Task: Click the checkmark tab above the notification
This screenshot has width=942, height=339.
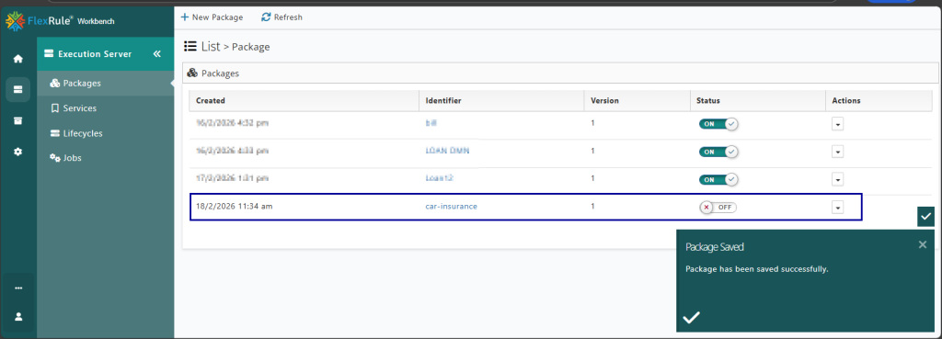Action: 926,216
